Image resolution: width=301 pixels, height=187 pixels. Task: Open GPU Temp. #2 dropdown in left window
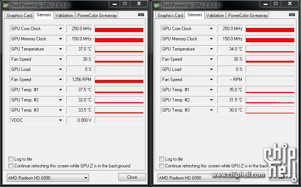click(37, 100)
